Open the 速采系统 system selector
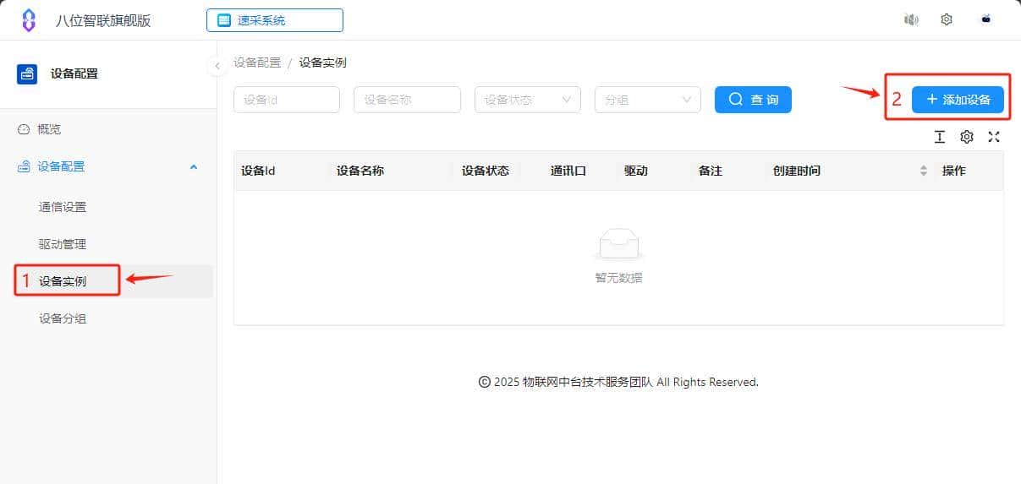Screen dimensions: 1021x484 (x=275, y=20)
